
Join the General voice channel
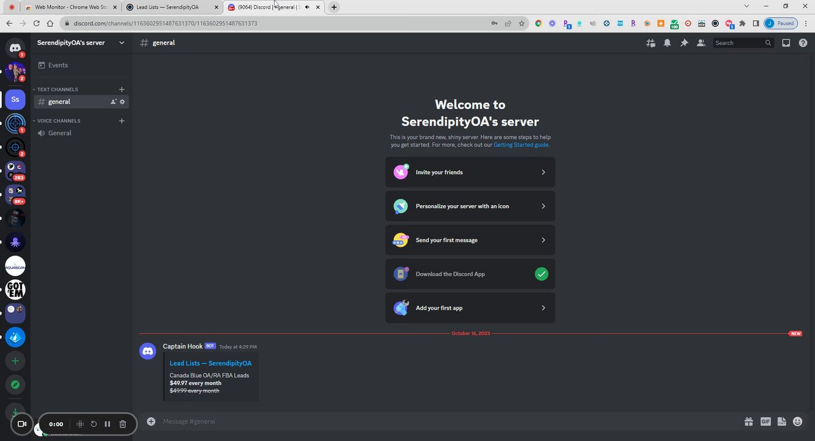click(80, 133)
